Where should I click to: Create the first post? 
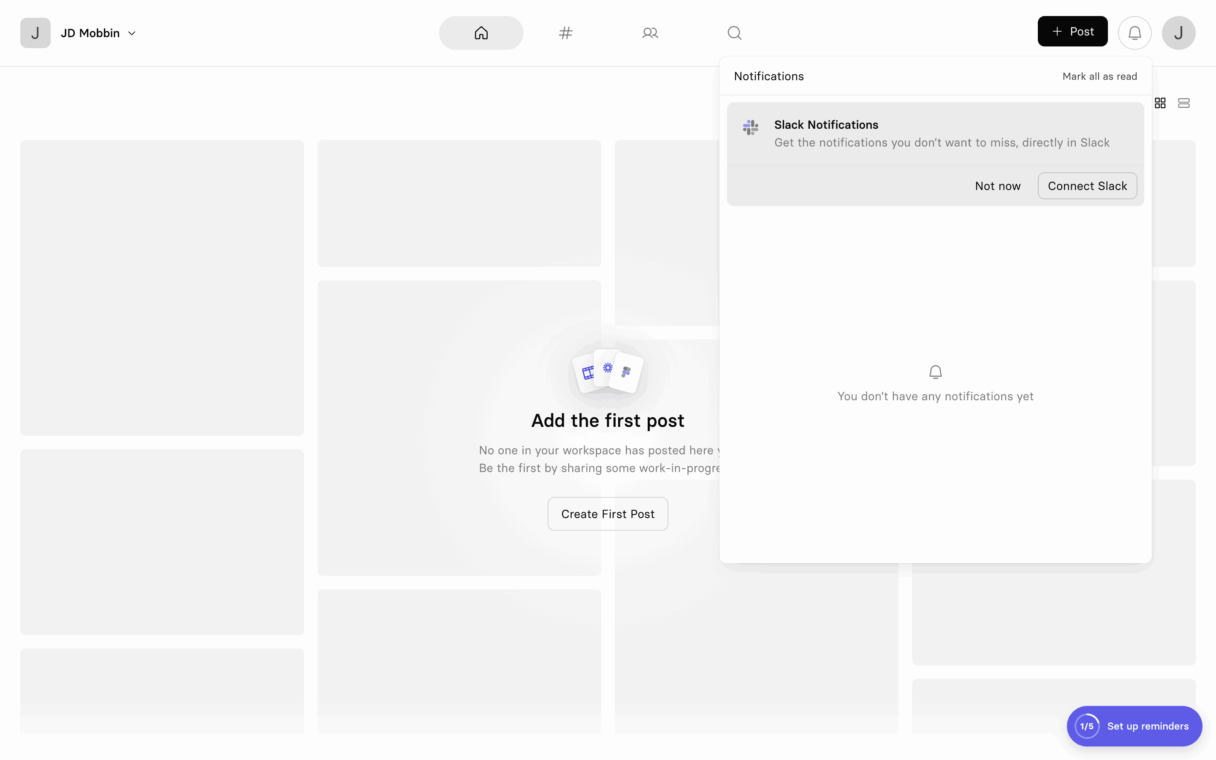point(607,513)
